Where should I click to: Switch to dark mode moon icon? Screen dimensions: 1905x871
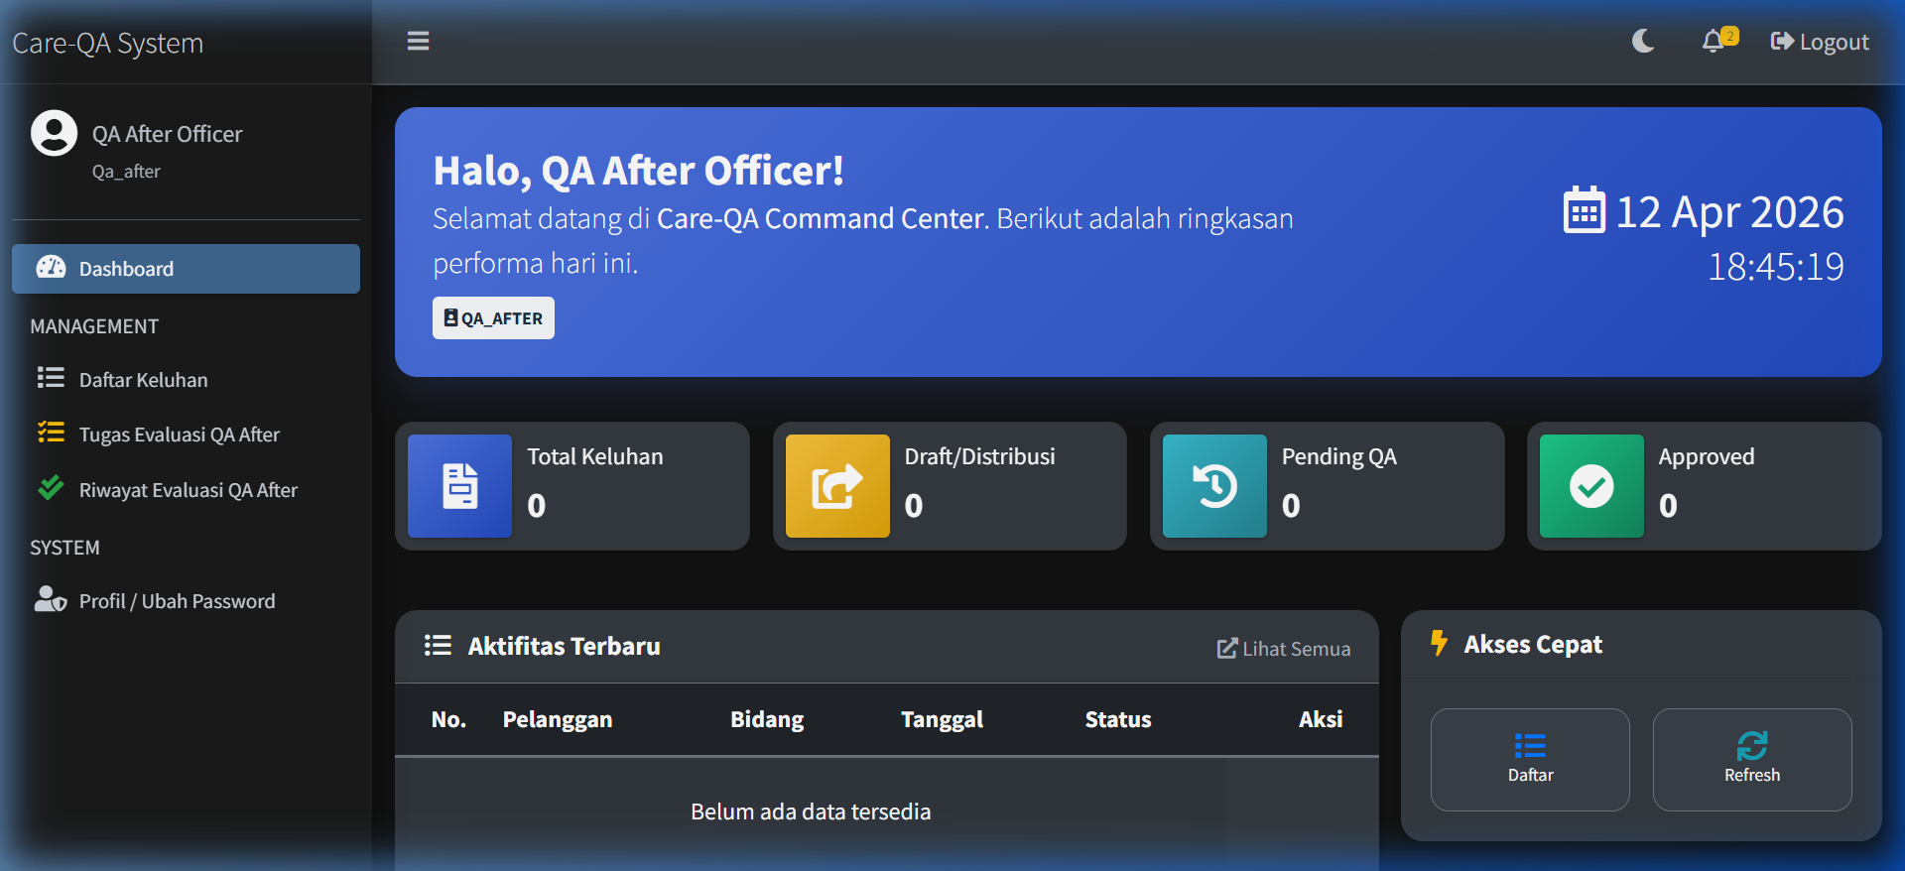click(x=1643, y=41)
